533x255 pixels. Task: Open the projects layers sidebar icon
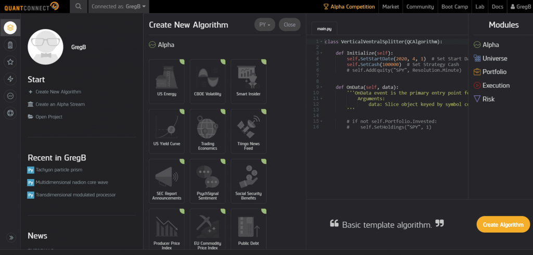(10, 28)
